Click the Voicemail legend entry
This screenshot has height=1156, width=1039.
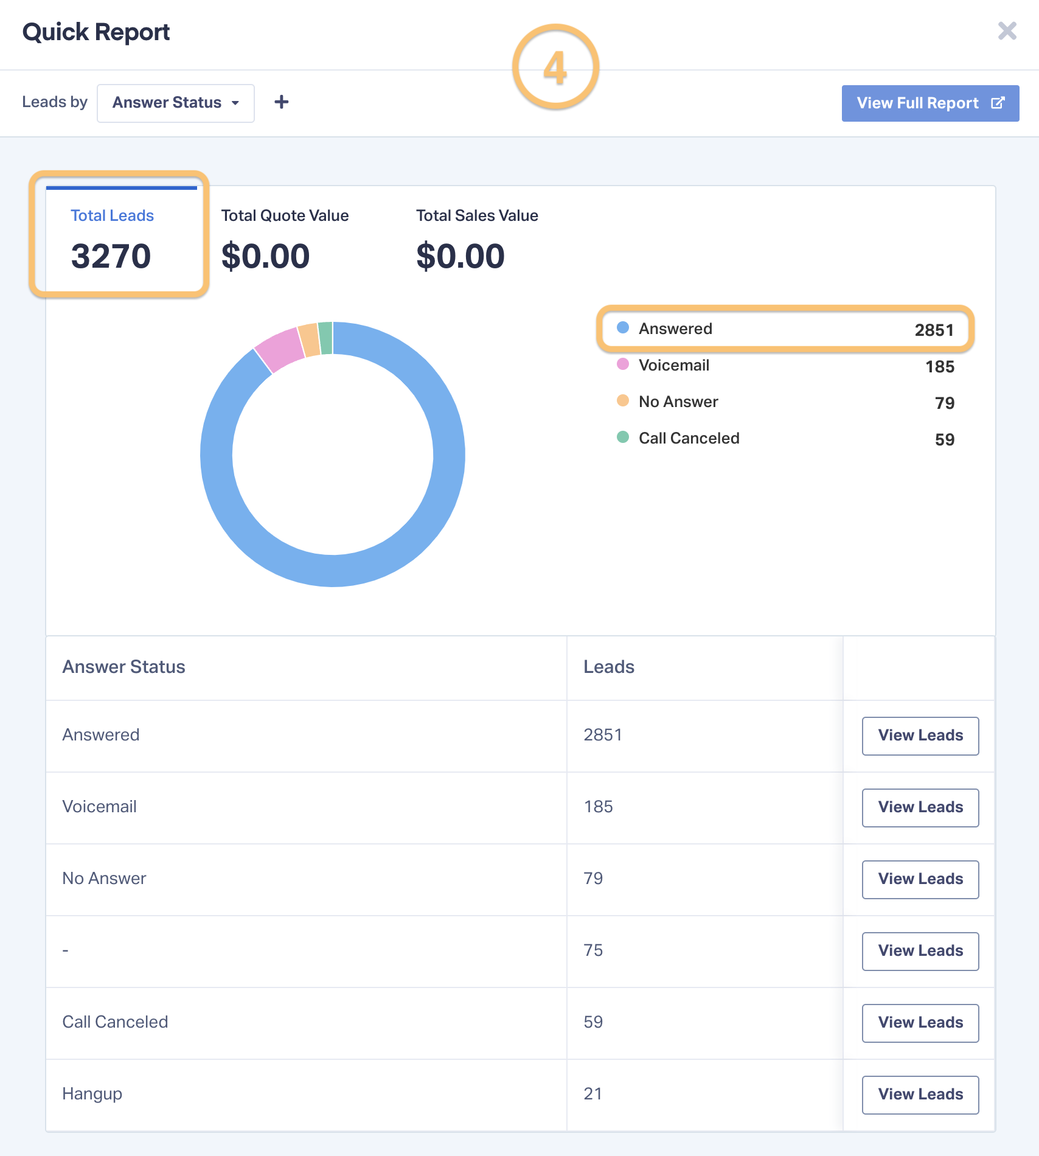(785, 366)
